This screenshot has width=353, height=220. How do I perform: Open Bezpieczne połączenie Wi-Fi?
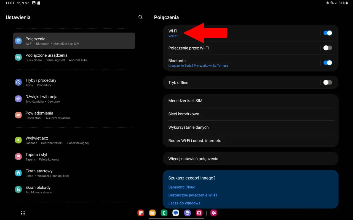point(193,195)
